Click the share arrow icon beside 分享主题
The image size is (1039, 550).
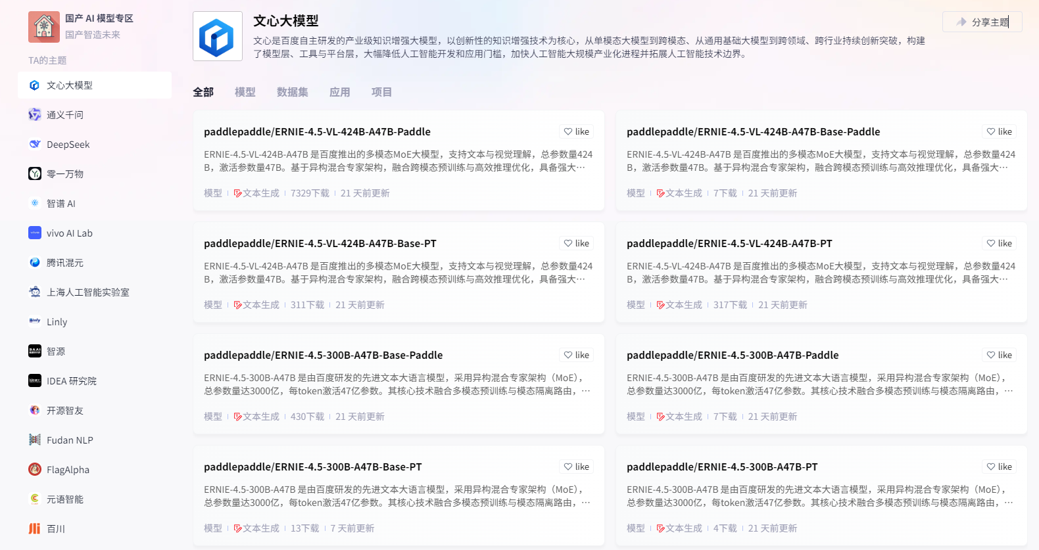[x=961, y=22]
